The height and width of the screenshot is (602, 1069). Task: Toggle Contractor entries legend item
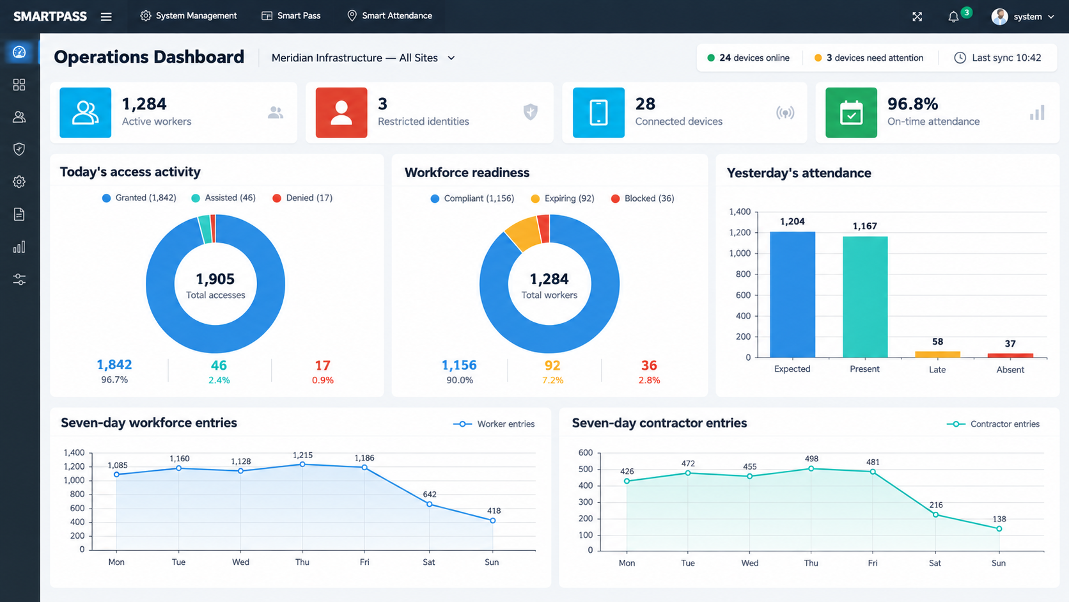(993, 424)
